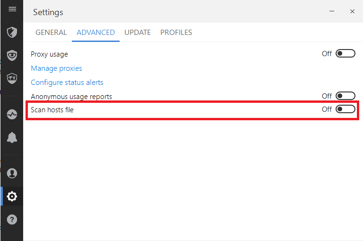363x241 pixels.
Task: Open the UPDATE tab
Action: [x=138, y=33]
